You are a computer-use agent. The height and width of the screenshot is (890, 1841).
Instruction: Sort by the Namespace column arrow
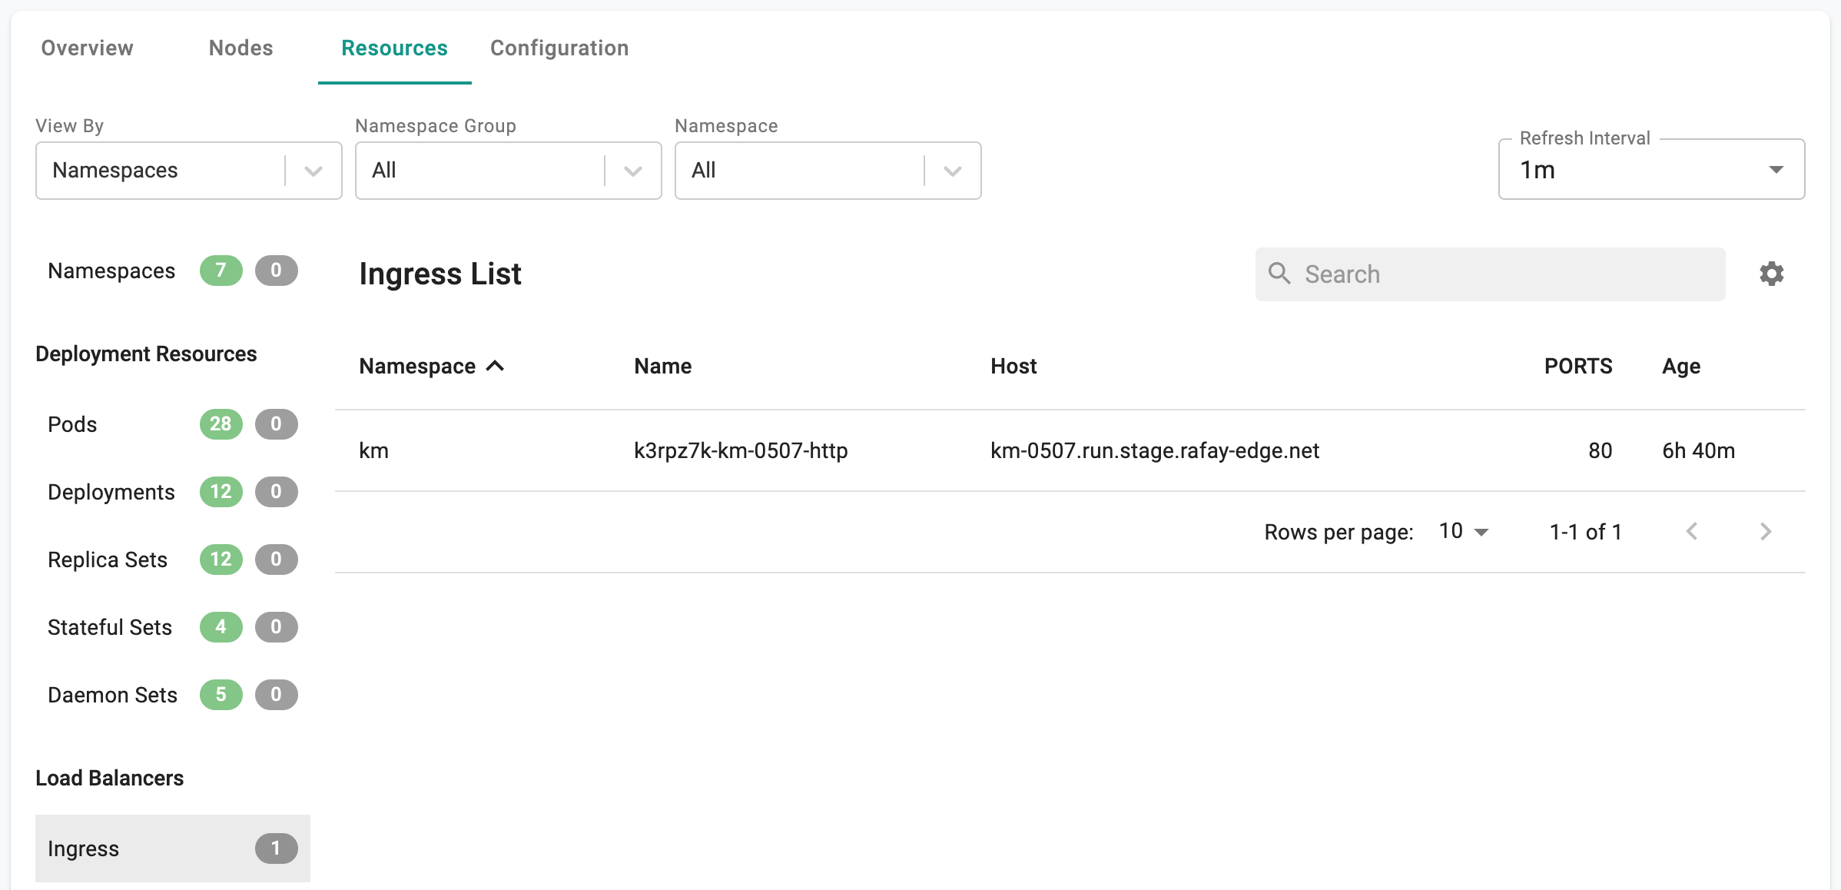click(496, 366)
